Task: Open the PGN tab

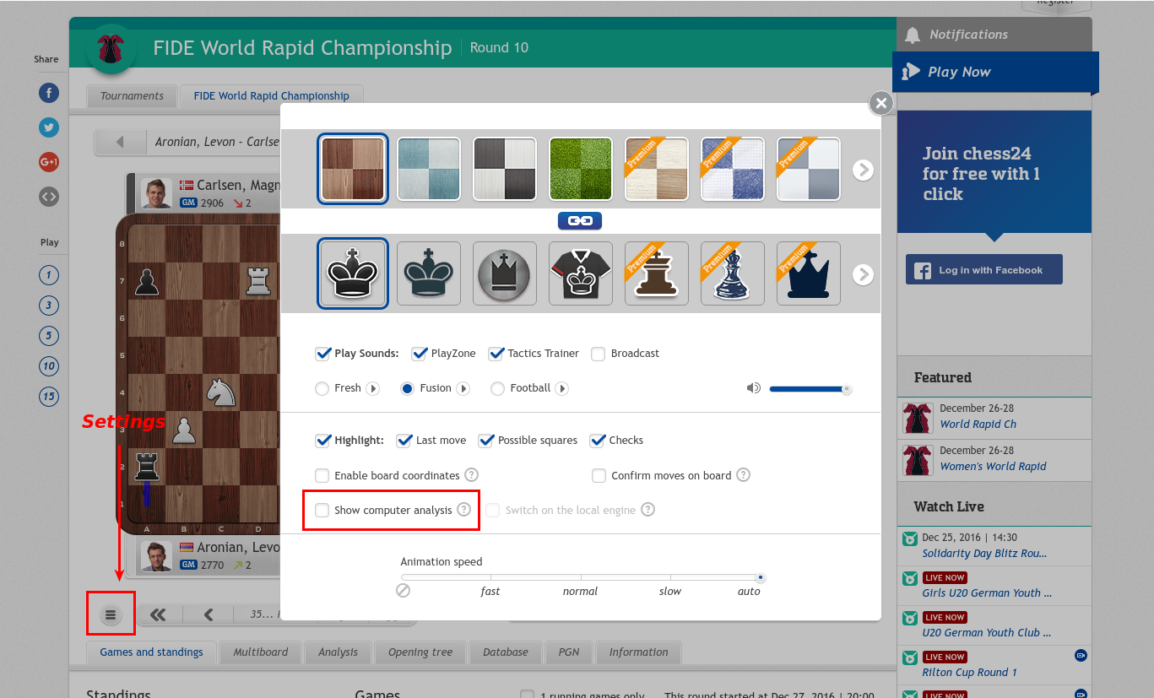Action: click(x=568, y=652)
